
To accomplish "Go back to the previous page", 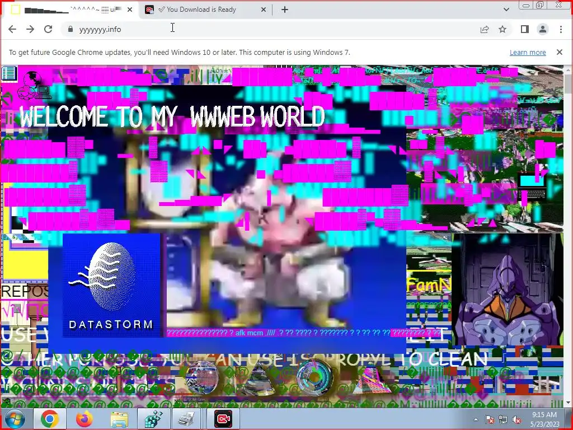I will pos(12,29).
